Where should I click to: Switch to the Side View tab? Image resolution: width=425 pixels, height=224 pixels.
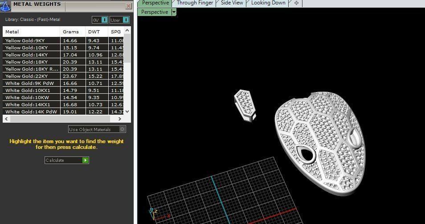pos(232,3)
